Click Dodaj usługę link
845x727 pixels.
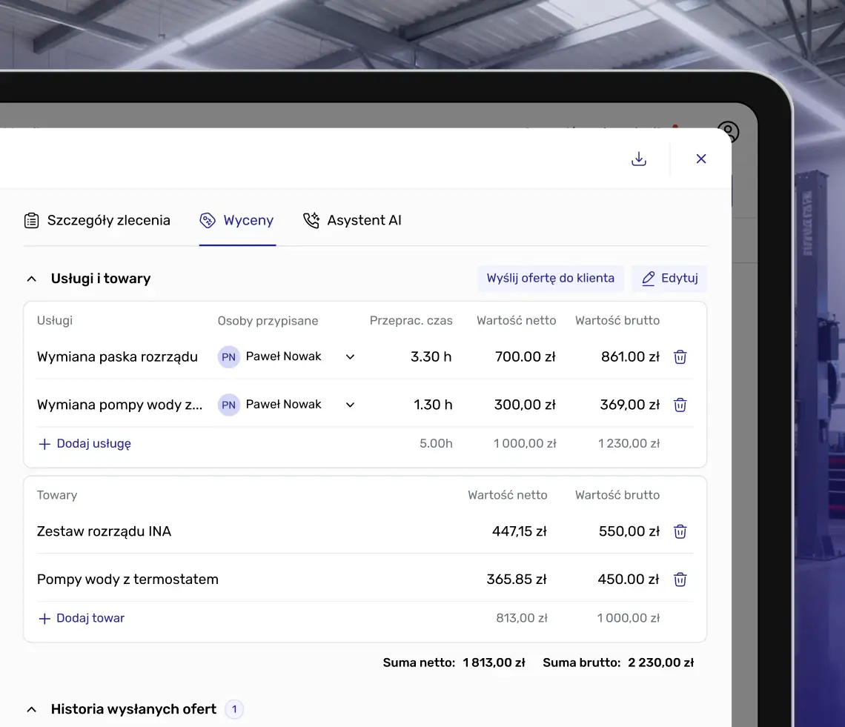[84, 443]
